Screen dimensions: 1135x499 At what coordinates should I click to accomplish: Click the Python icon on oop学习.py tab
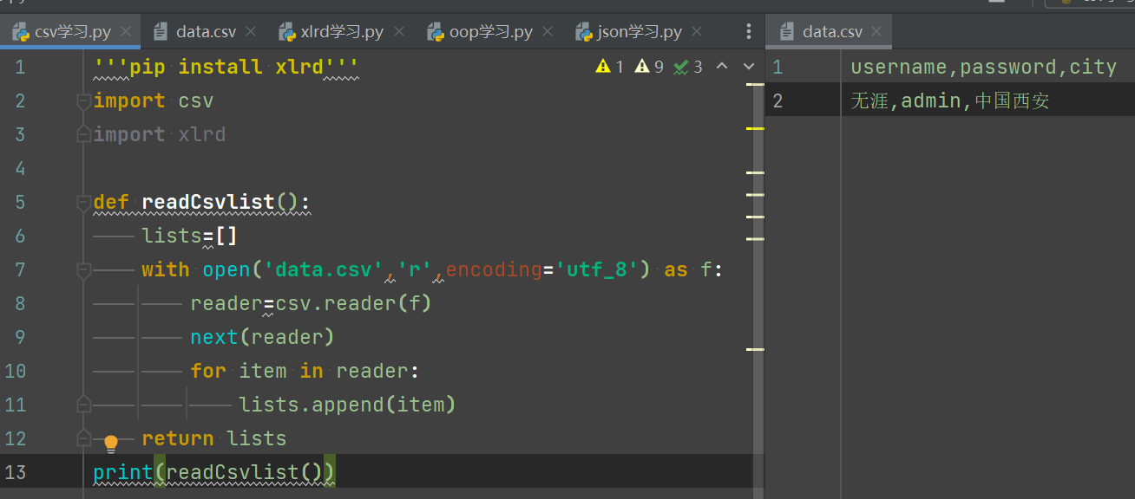coord(435,32)
